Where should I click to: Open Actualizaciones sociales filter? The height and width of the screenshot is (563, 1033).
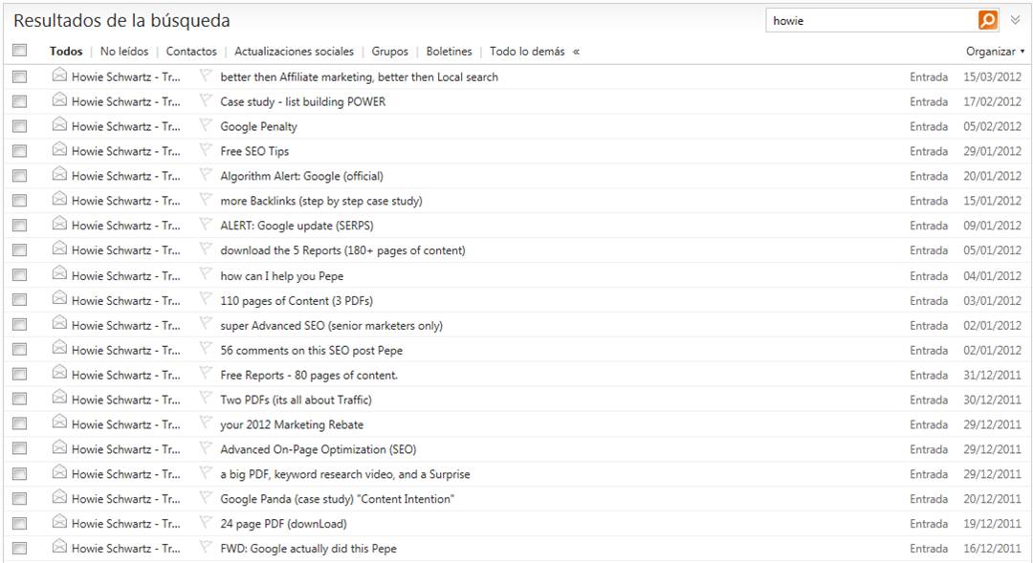click(x=294, y=52)
